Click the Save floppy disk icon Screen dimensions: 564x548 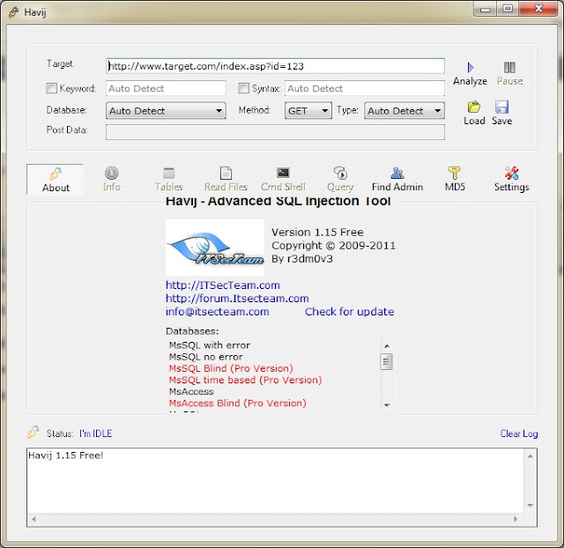pyautogui.click(x=501, y=107)
